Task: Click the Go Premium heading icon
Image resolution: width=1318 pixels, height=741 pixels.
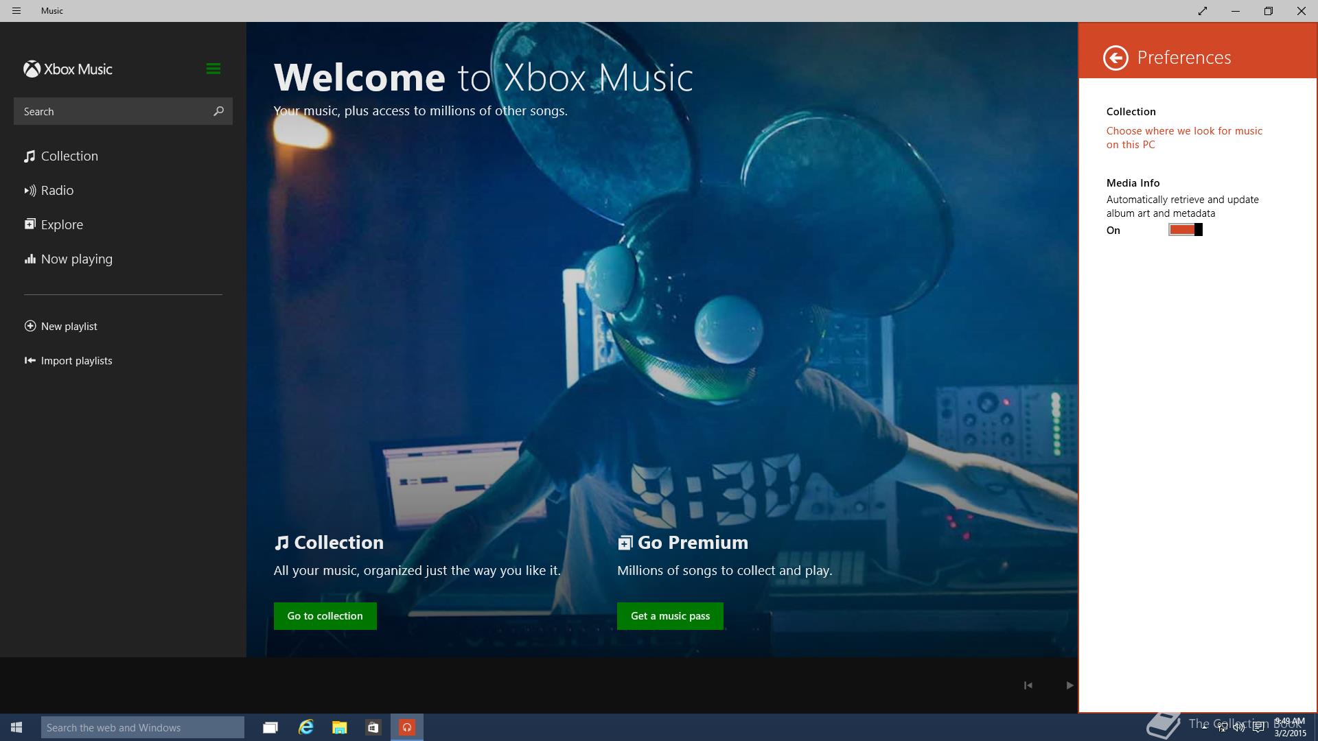Action: click(x=625, y=543)
